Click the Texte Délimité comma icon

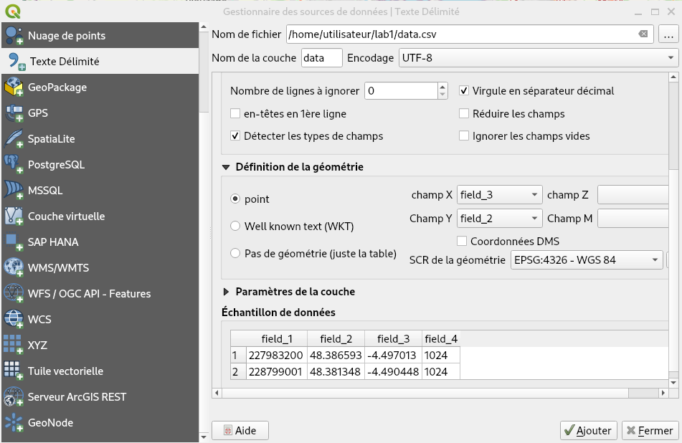coord(16,62)
